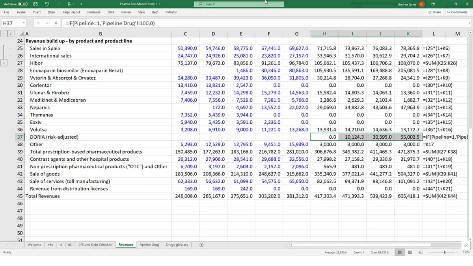Click the Cancel (X) formula bar icon
The width and height of the screenshot is (473, 266).
(37, 23)
